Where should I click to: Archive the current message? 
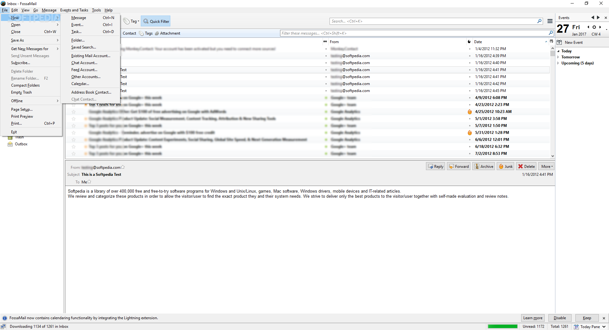484,166
